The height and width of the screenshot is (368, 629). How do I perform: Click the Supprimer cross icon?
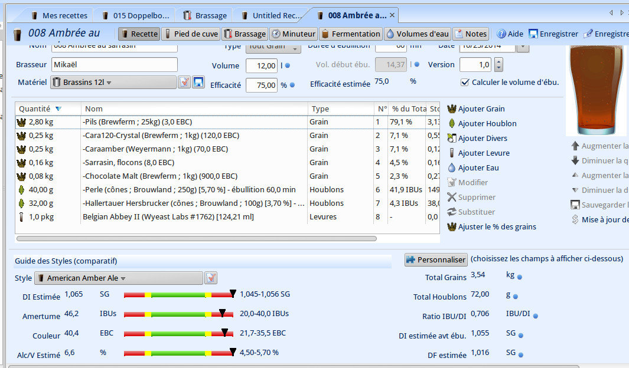pos(452,197)
